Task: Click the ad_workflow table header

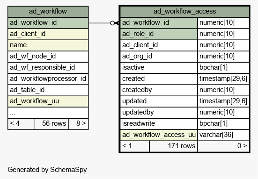Action: click(x=48, y=12)
